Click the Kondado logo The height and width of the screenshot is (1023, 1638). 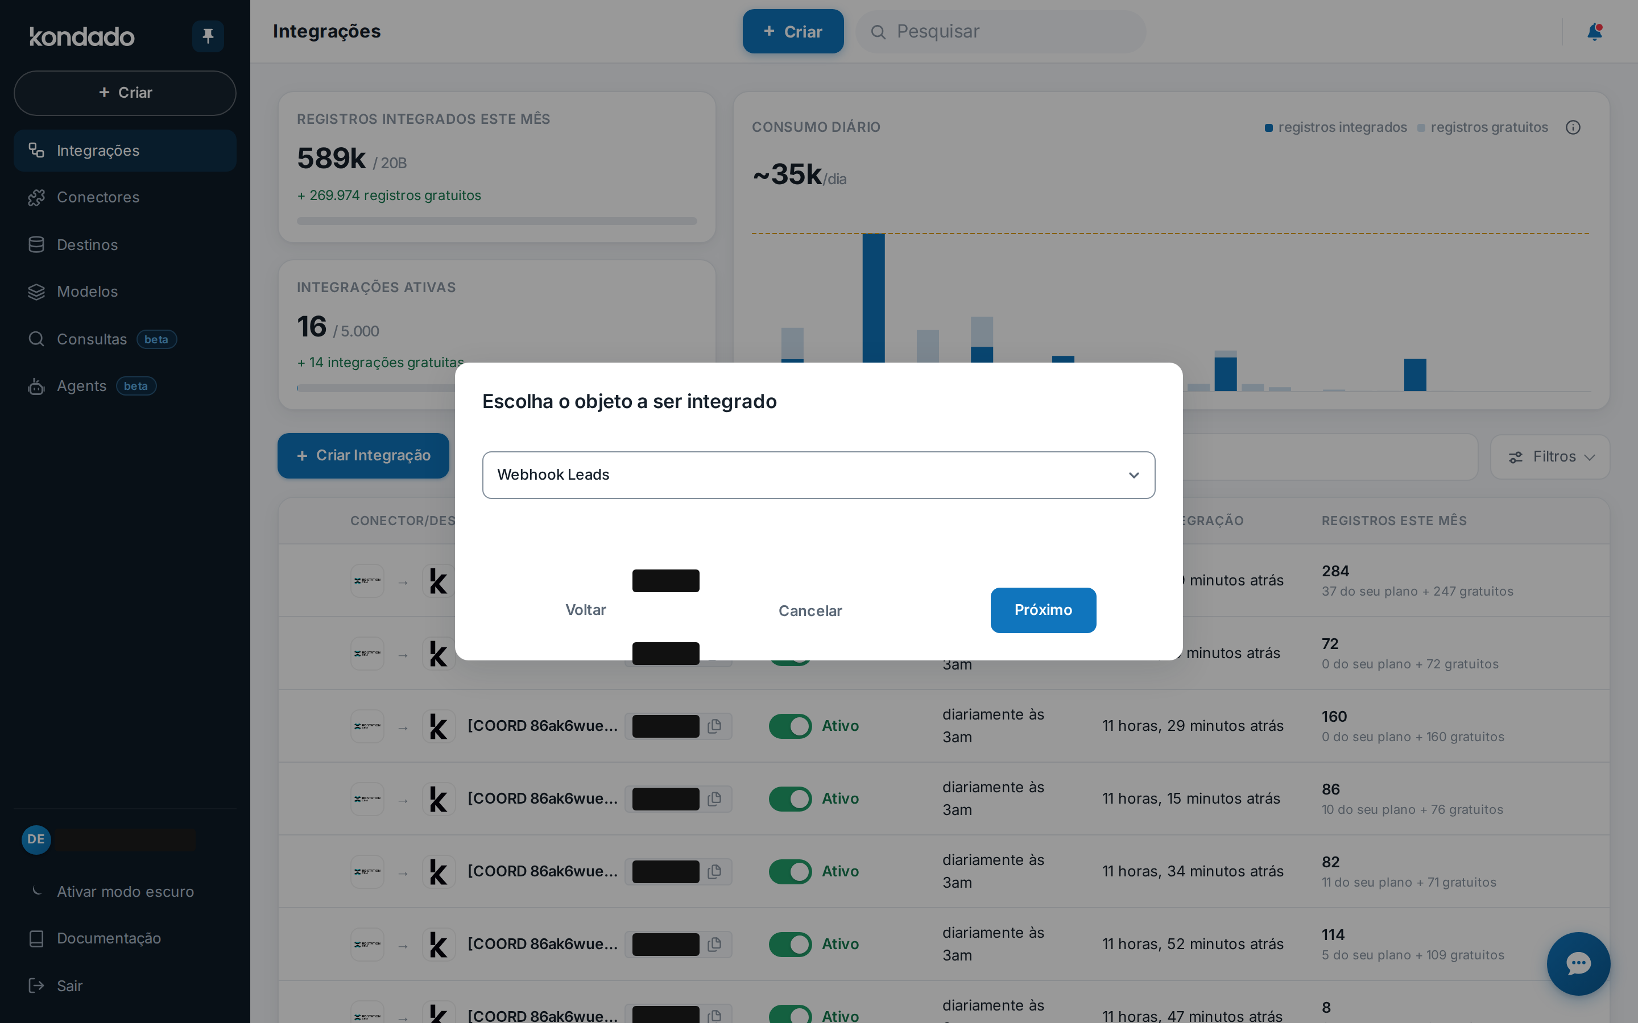pos(82,36)
